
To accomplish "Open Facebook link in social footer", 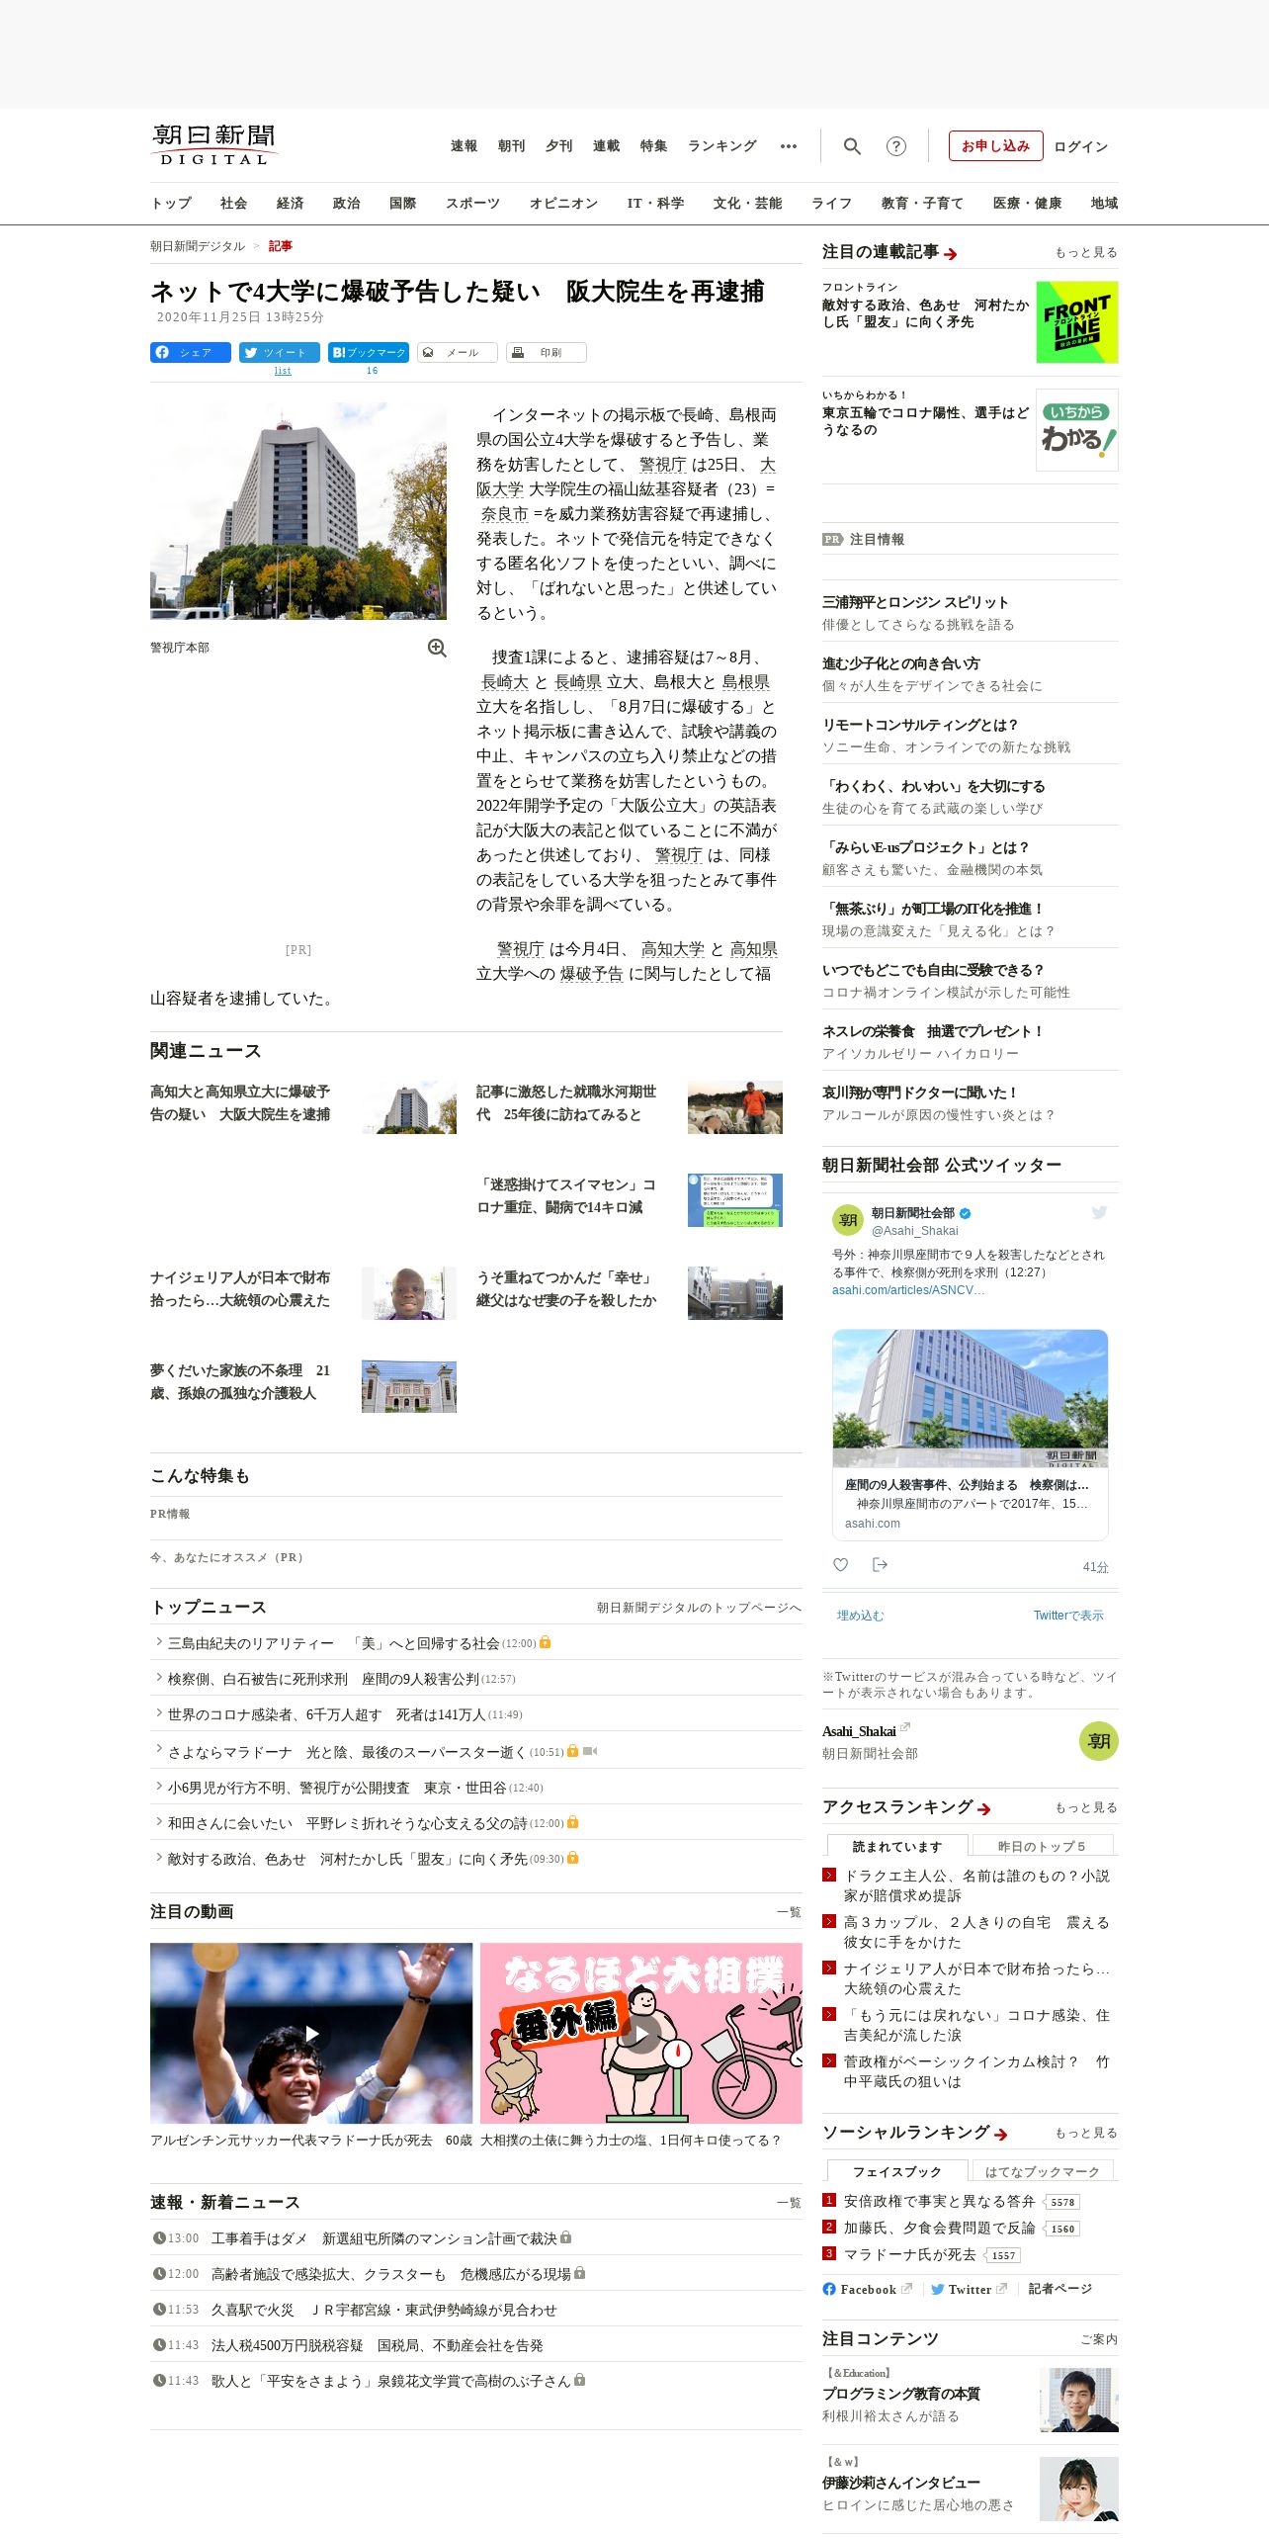I will click(x=867, y=2289).
